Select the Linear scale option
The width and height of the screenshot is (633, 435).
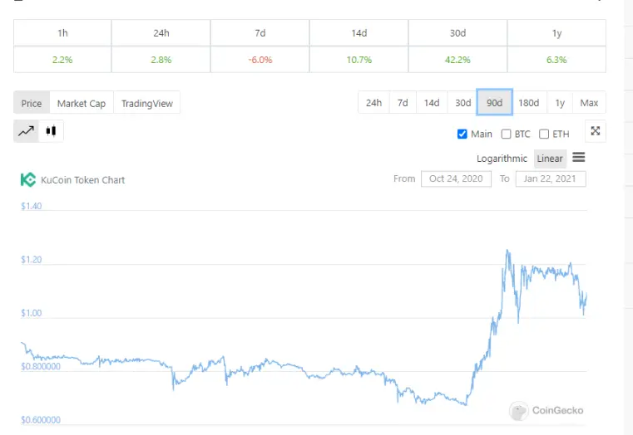(x=550, y=159)
